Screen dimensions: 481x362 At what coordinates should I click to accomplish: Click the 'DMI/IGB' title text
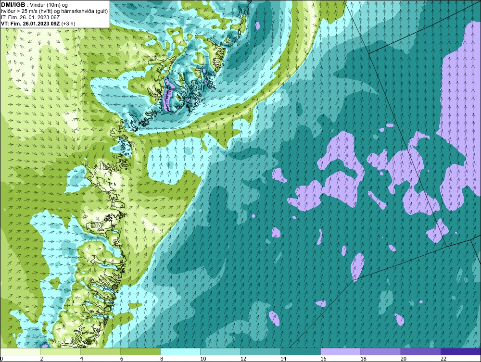(x=13, y=5)
